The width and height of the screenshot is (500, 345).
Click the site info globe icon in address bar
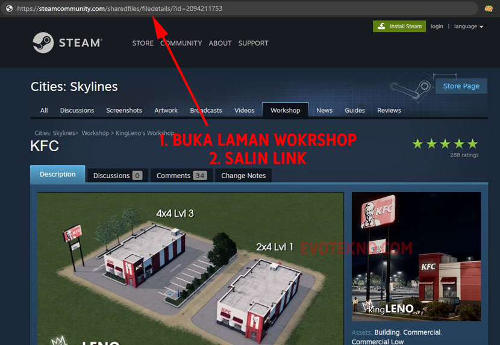[9, 8]
